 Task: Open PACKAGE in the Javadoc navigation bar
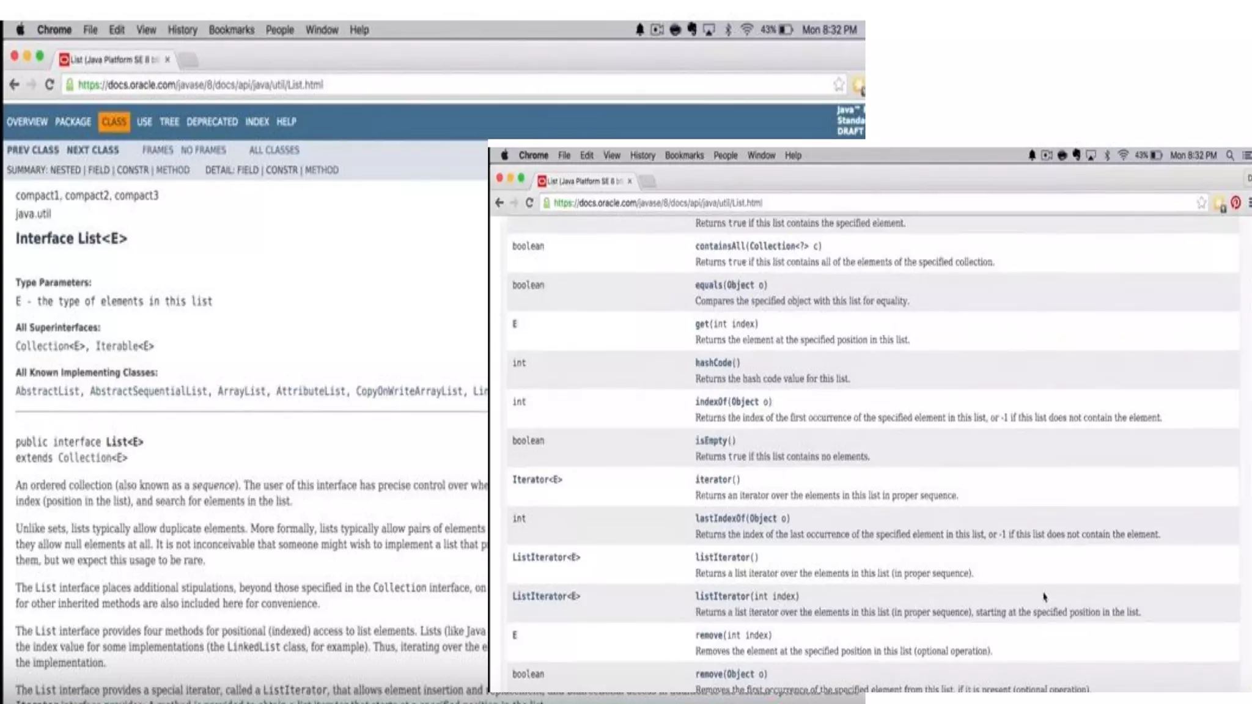click(73, 122)
